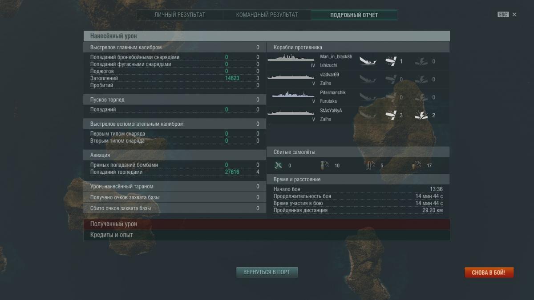Click the green plane icon under Сбитые самолёты
This screenshot has height=300, width=534.
[x=279, y=165]
